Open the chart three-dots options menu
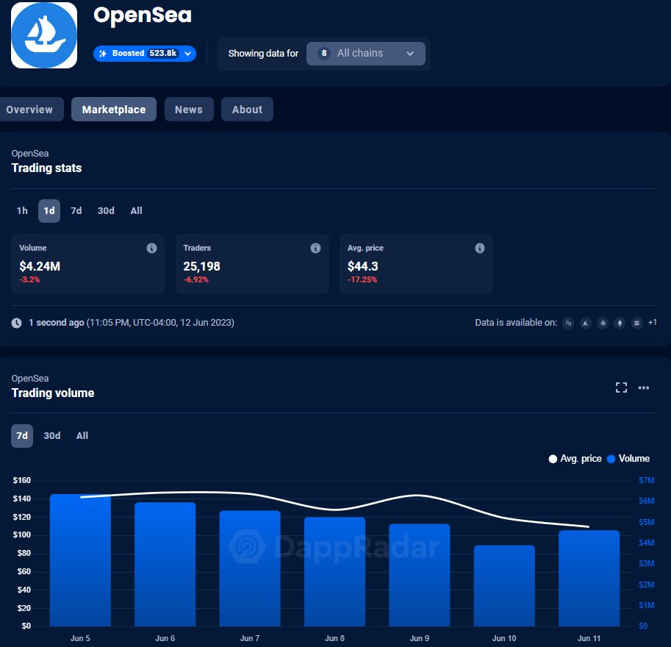The height and width of the screenshot is (647, 671). click(x=644, y=387)
